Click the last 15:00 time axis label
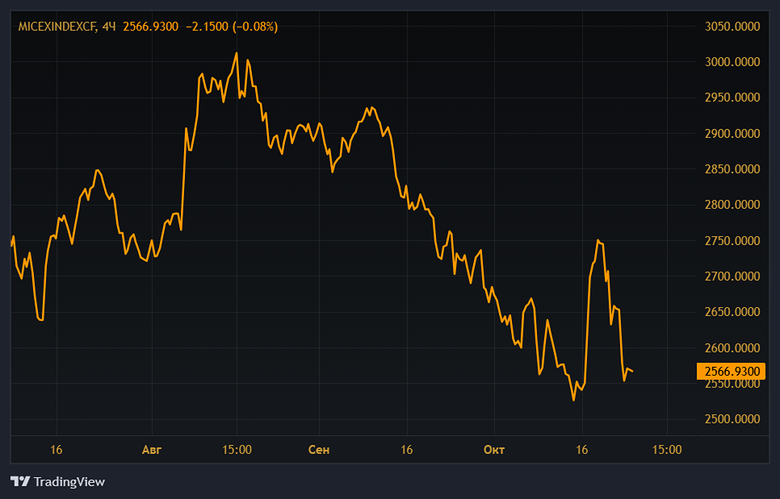 [x=666, y=450]
